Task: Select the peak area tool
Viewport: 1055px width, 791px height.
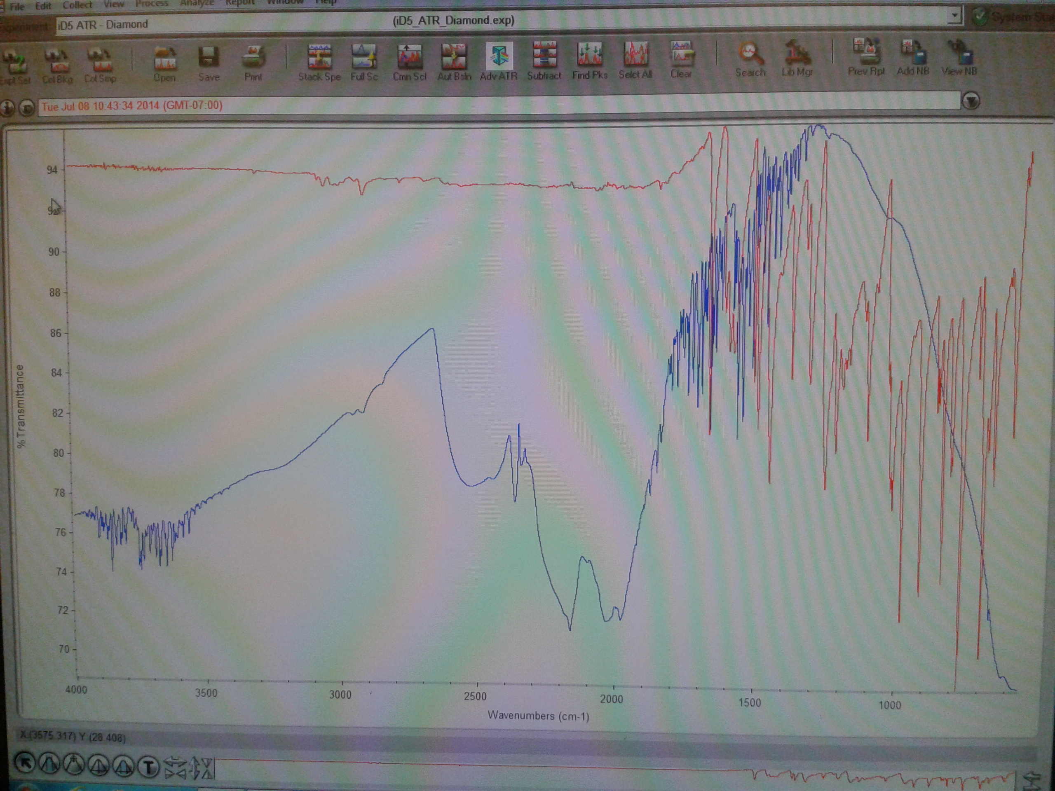Action: (123, 766)
